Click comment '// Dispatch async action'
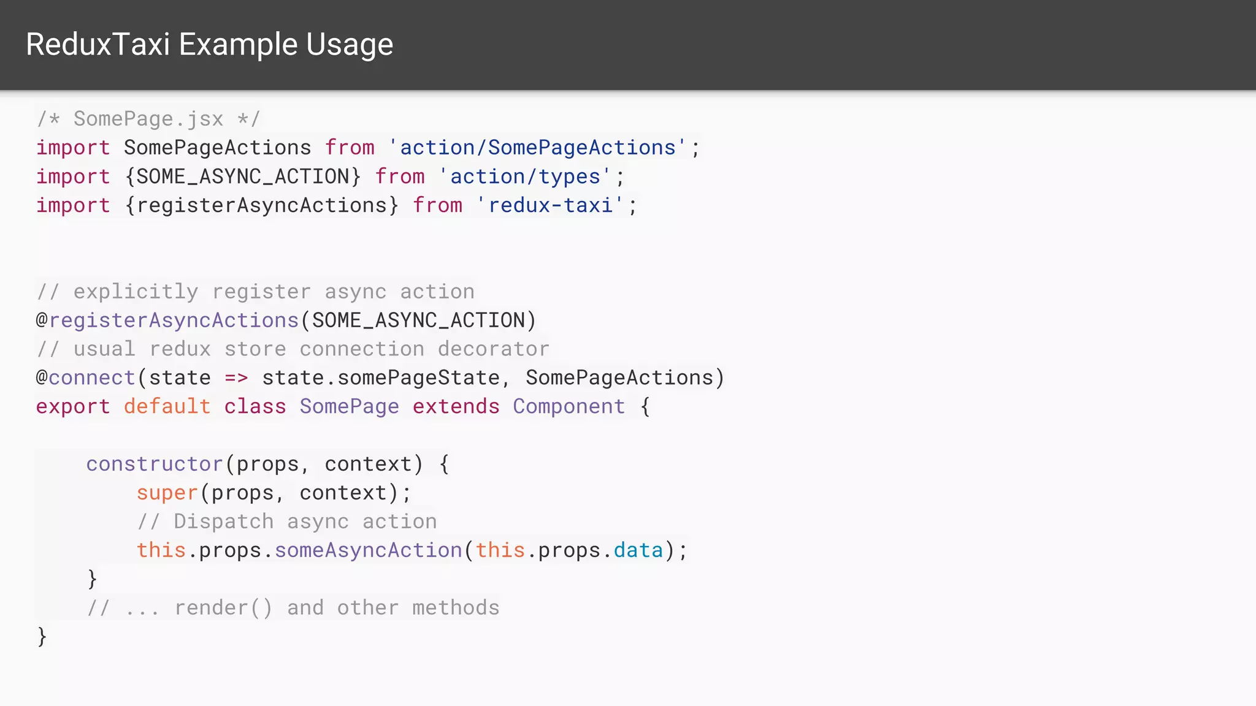This screenshot has width=1256, height=706. click(287, 522)
